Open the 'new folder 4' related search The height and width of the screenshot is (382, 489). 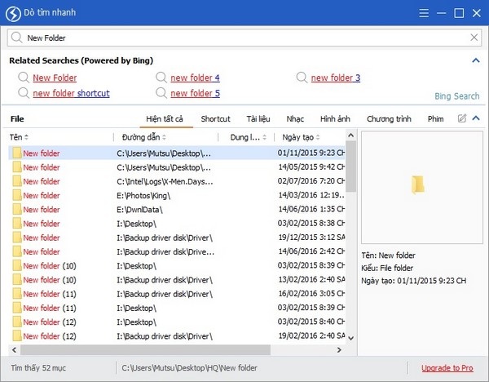pos(196,78)
